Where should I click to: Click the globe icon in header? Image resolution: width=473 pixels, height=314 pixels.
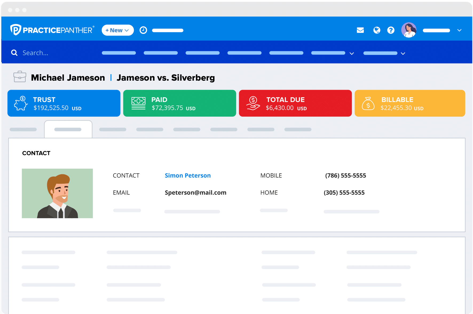point(377,30)
